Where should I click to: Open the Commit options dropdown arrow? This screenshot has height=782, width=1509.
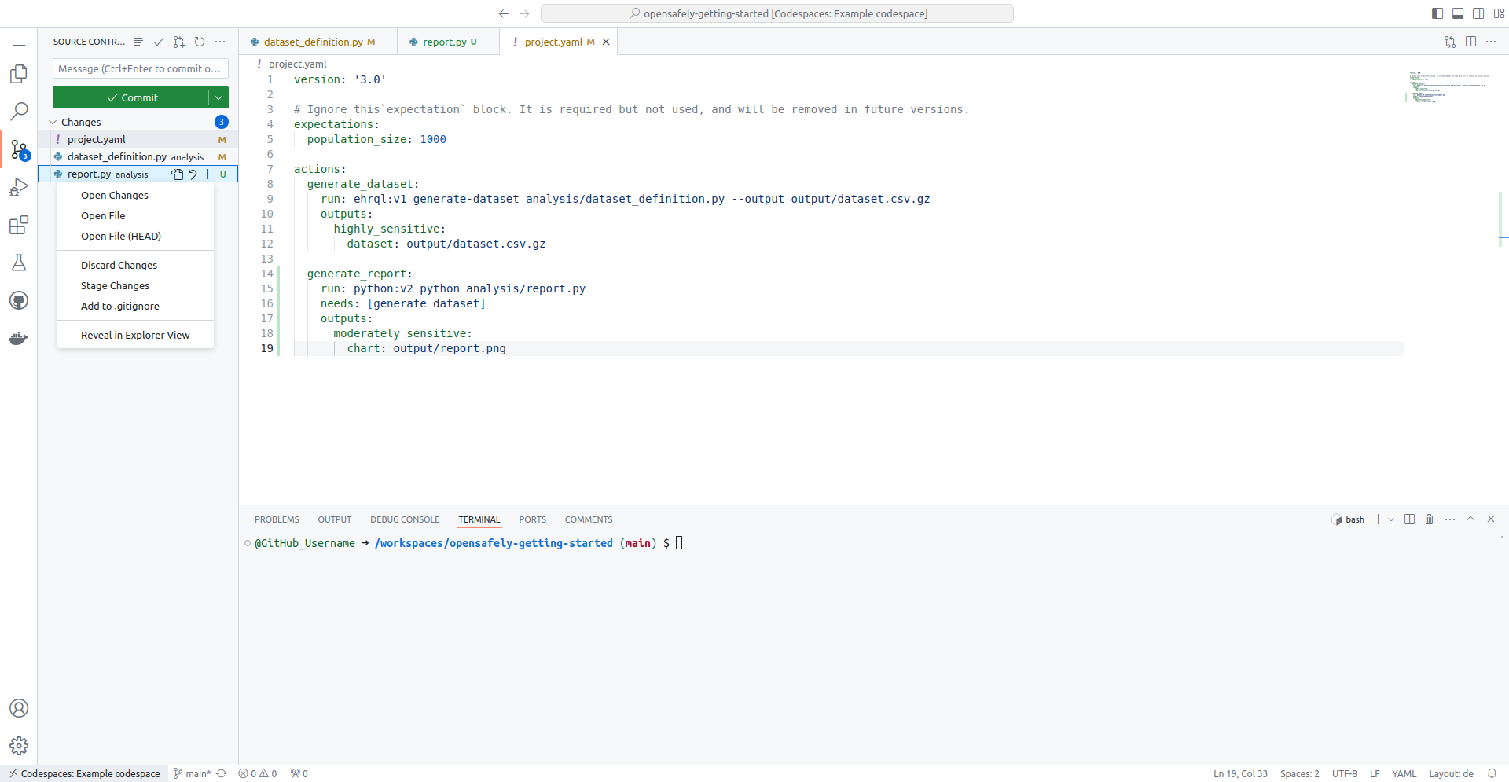point(218,97)
